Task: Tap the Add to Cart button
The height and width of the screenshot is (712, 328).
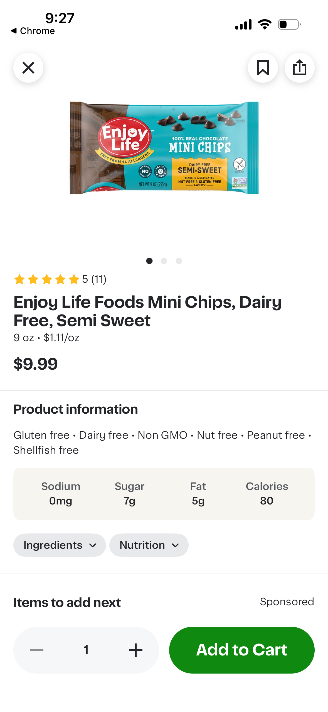Action: (241, 650)
